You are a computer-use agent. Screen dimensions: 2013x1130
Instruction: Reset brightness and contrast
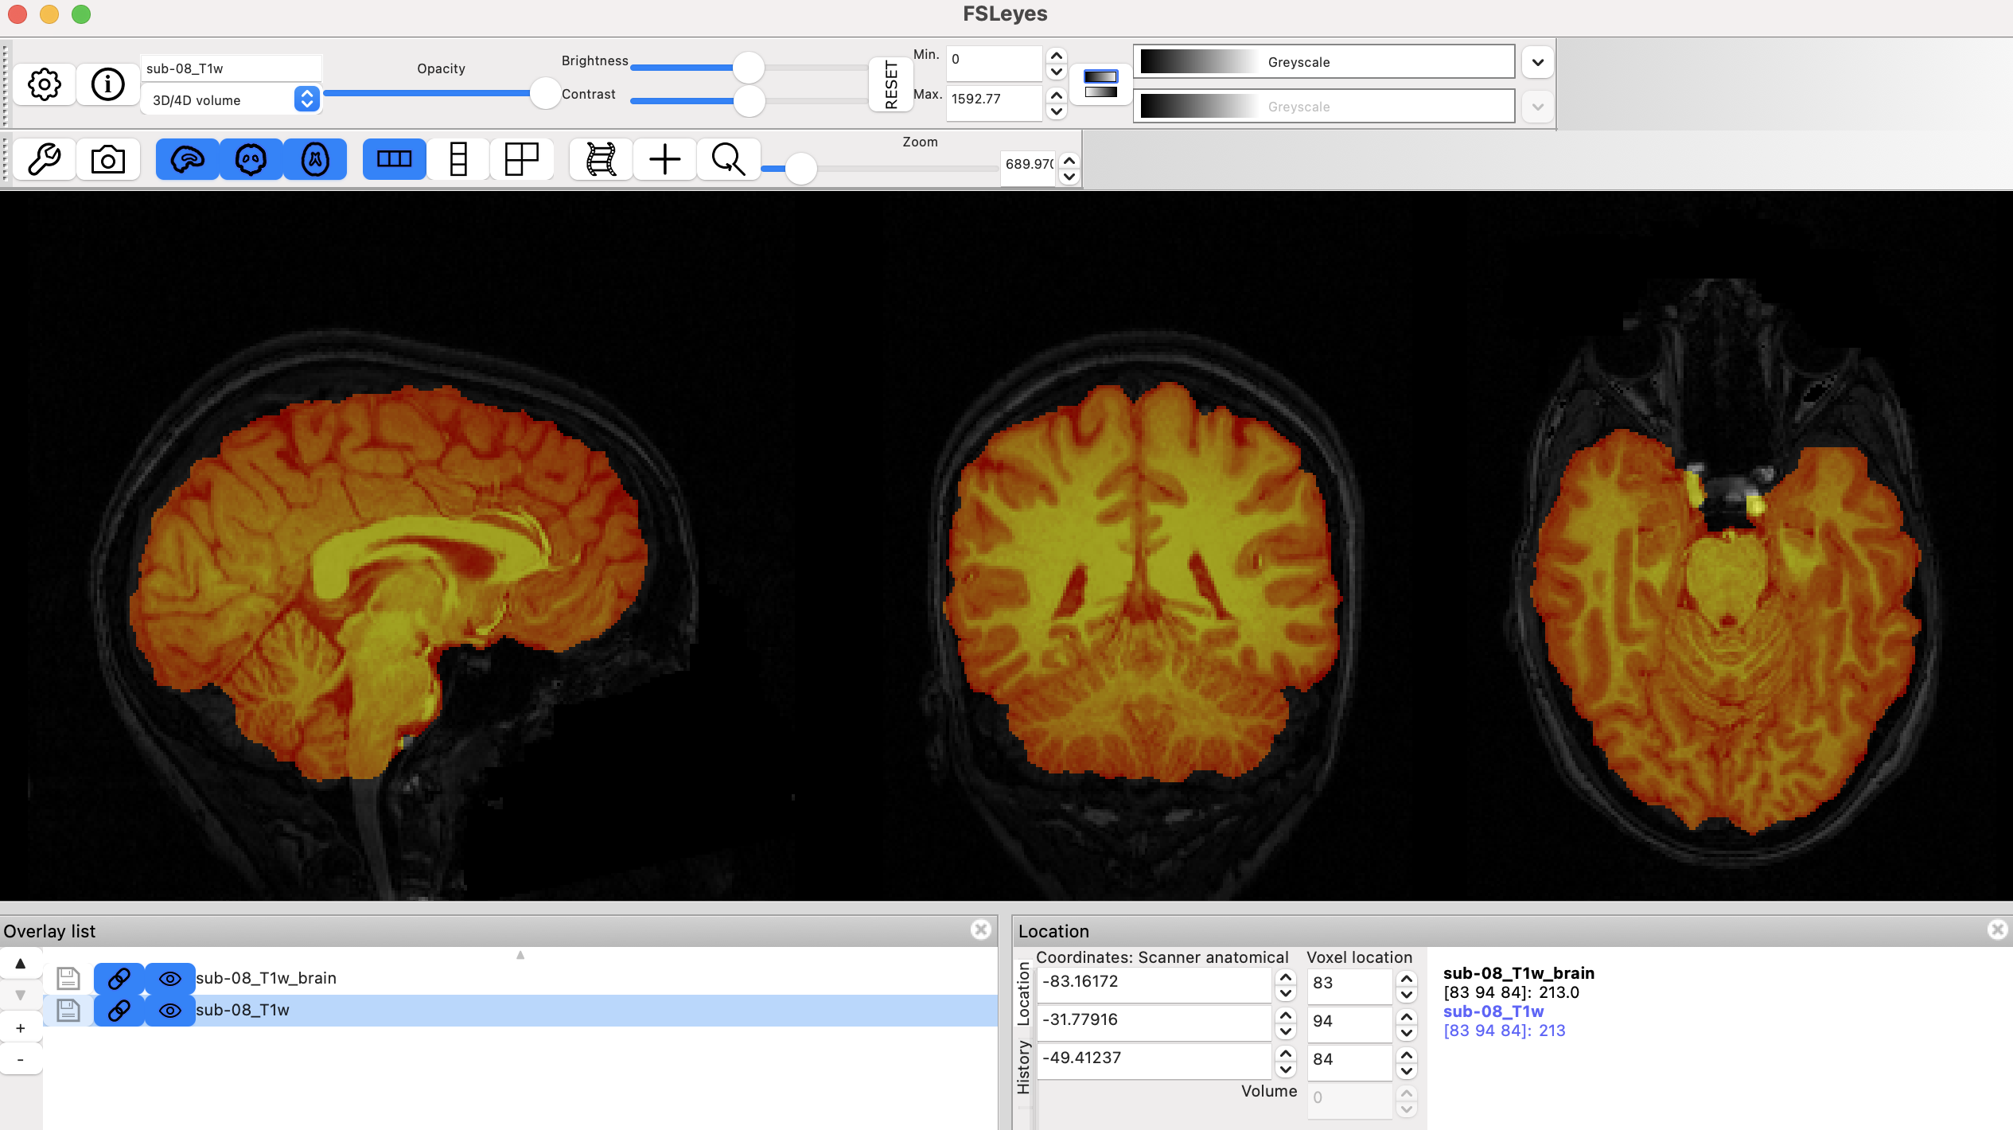[891, 84]
